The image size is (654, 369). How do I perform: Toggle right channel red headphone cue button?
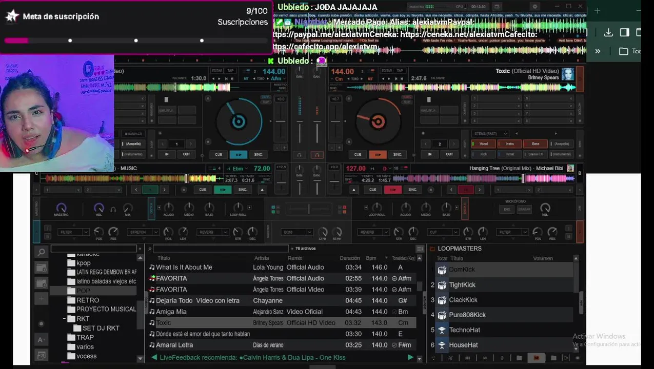click(x=316, y=154)
